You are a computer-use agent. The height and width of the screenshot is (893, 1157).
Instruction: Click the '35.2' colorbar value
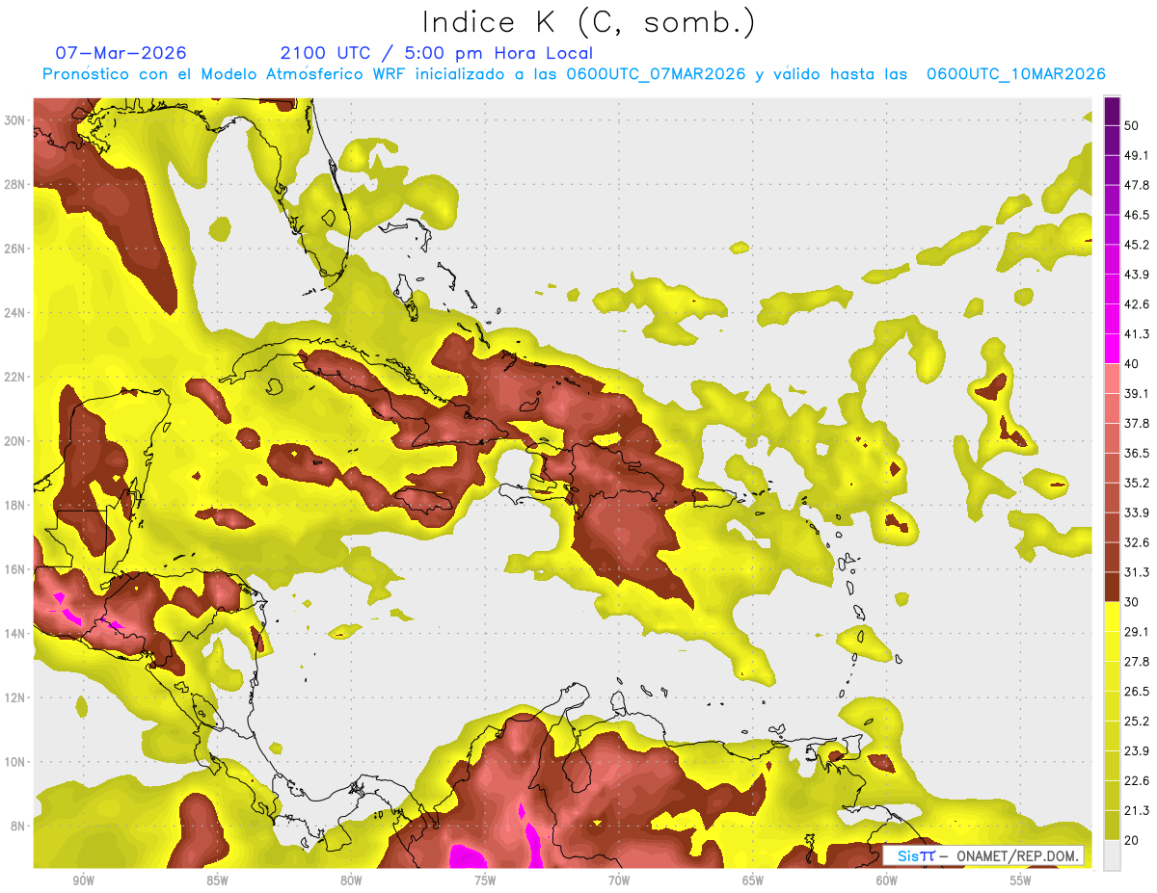1137,483
